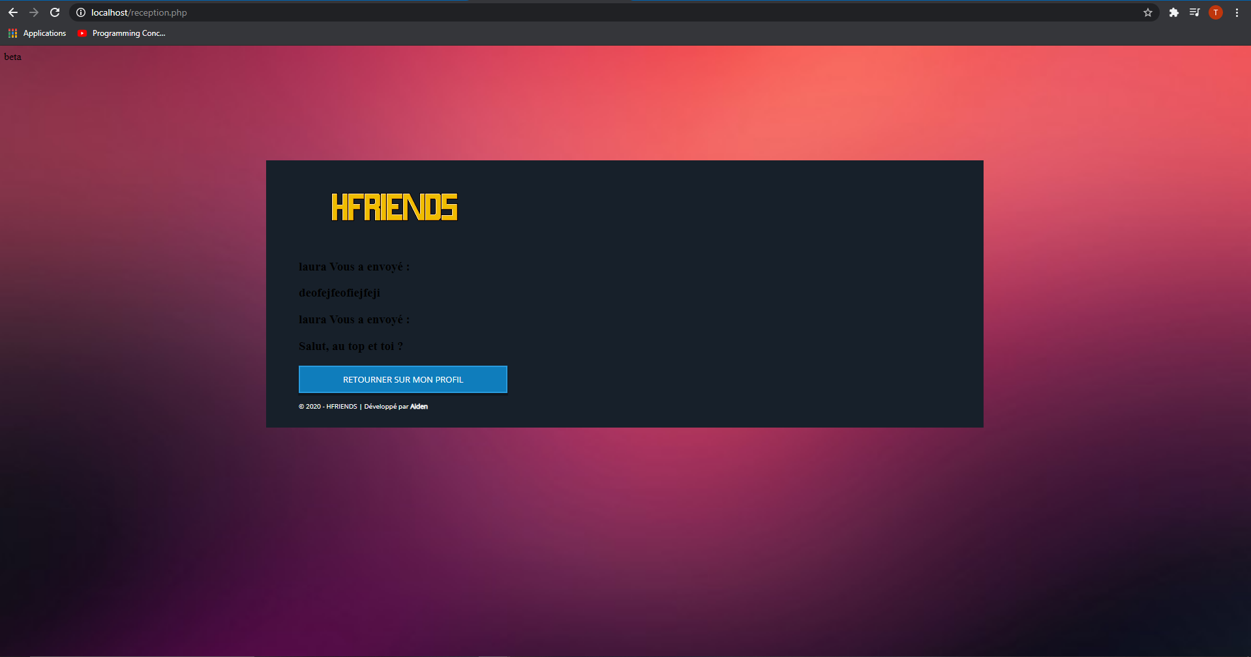This screenshot has width=1251, height=657.
Task: Open the Extensions puzzle icon
Action: 1174,12
